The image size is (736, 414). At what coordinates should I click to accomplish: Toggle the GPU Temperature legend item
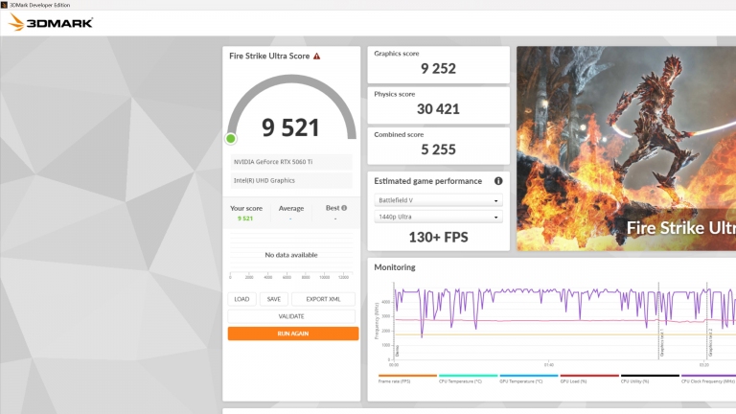(x=529, y=379)
